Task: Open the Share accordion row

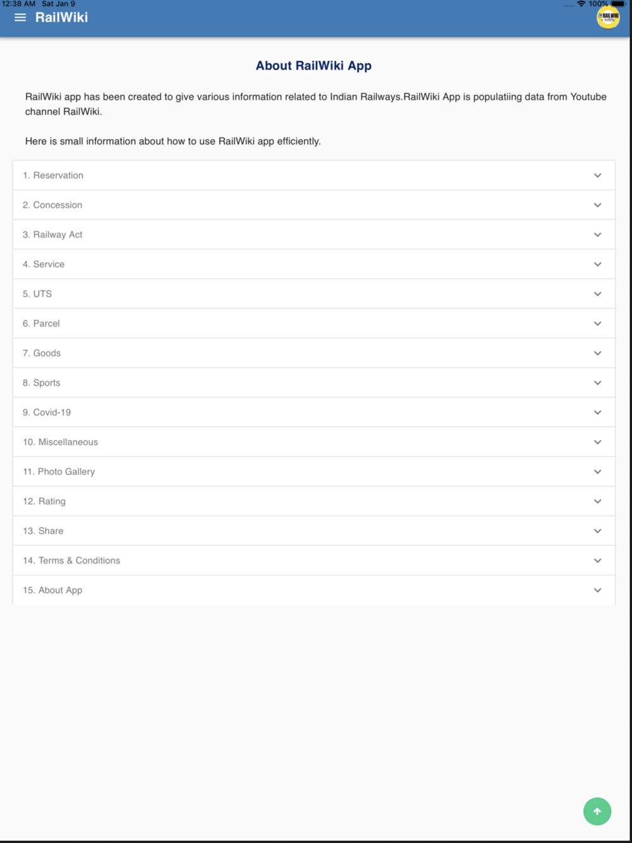Action: coord(313,531)
